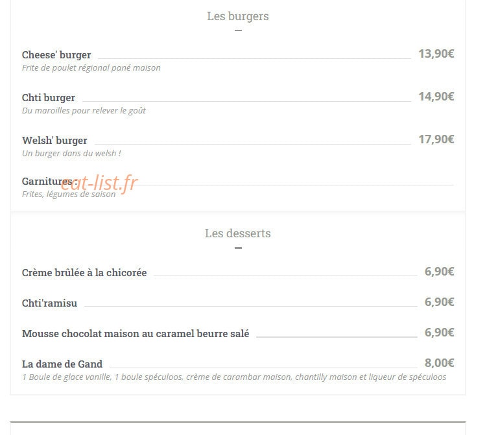The image size is (487, 435).
Task: Click the 17,90€ Welsh' burger price
Action: point(436,139)
